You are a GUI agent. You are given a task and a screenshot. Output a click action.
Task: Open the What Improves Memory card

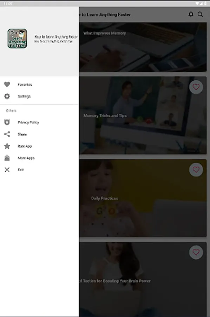tap(143, 47)
